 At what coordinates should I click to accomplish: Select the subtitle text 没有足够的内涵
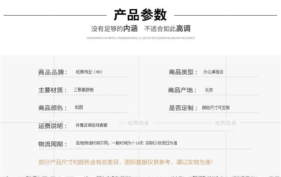(x=114, y=29)
